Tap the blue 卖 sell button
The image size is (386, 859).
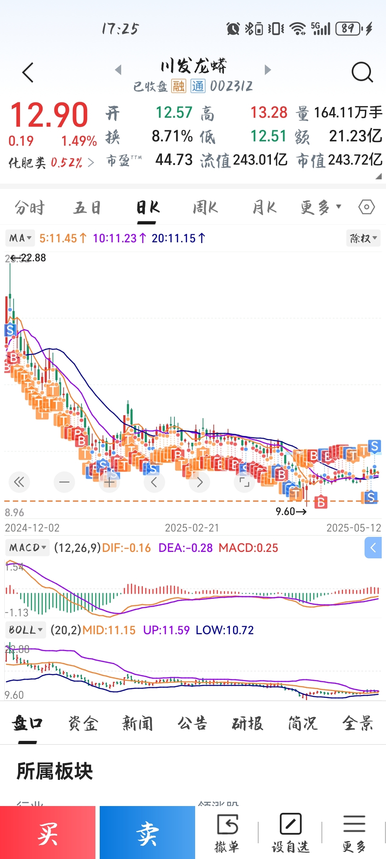tap(147, 833)
